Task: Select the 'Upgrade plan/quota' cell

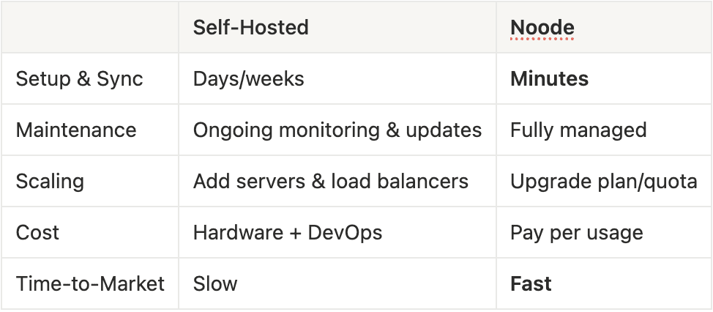Action: click(x=603, y=182)
